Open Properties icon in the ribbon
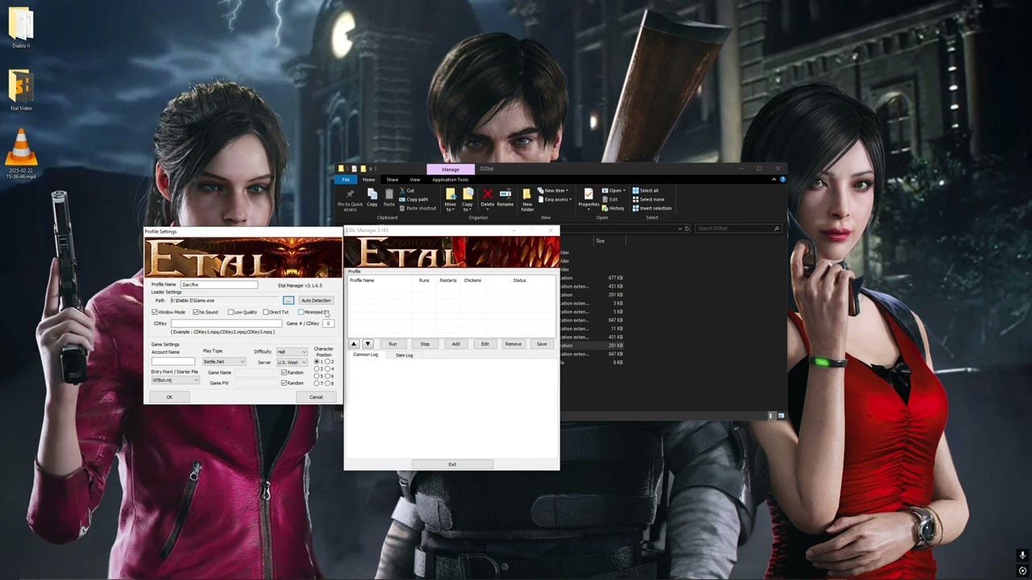The height and width of the screenshot is (580, 1032). tap(589, 198)
